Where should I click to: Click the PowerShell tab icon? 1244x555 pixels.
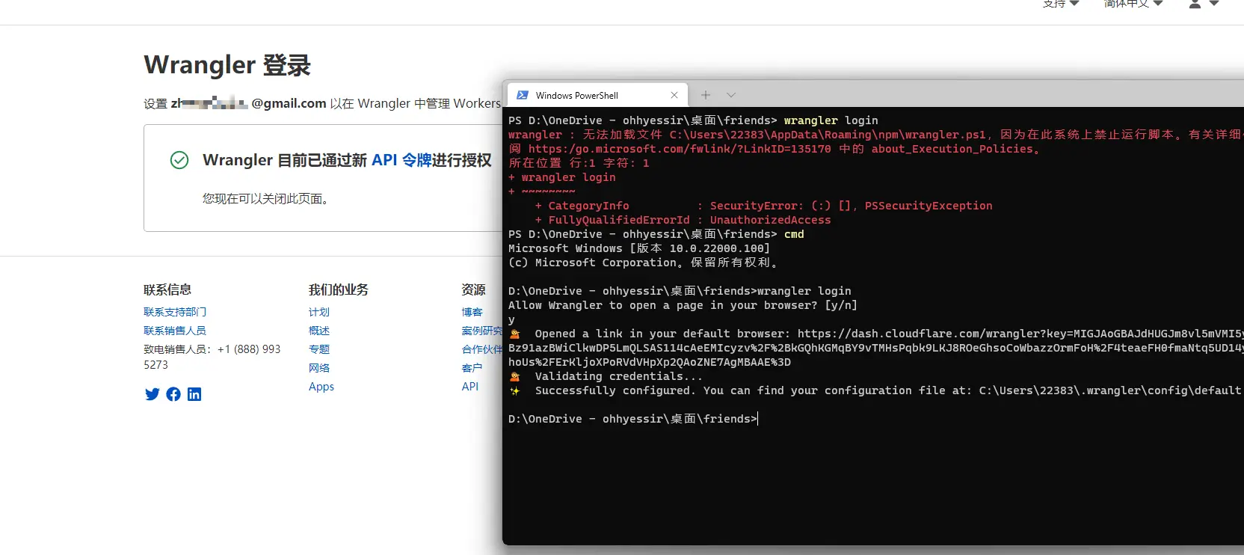coord(523,95)
